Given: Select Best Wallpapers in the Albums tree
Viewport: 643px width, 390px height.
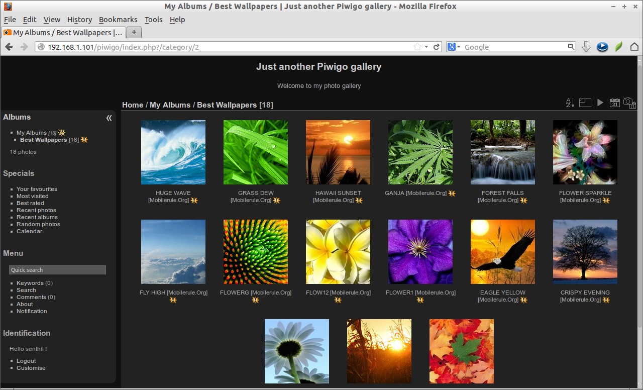Looking at the screenshot, I should [43, 140].
